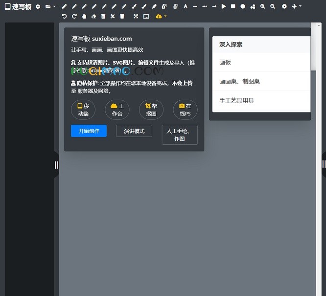This screenshot has width=326, height=296.
Task: Select the four-way move arrows tool
Action: click(294, 6)
